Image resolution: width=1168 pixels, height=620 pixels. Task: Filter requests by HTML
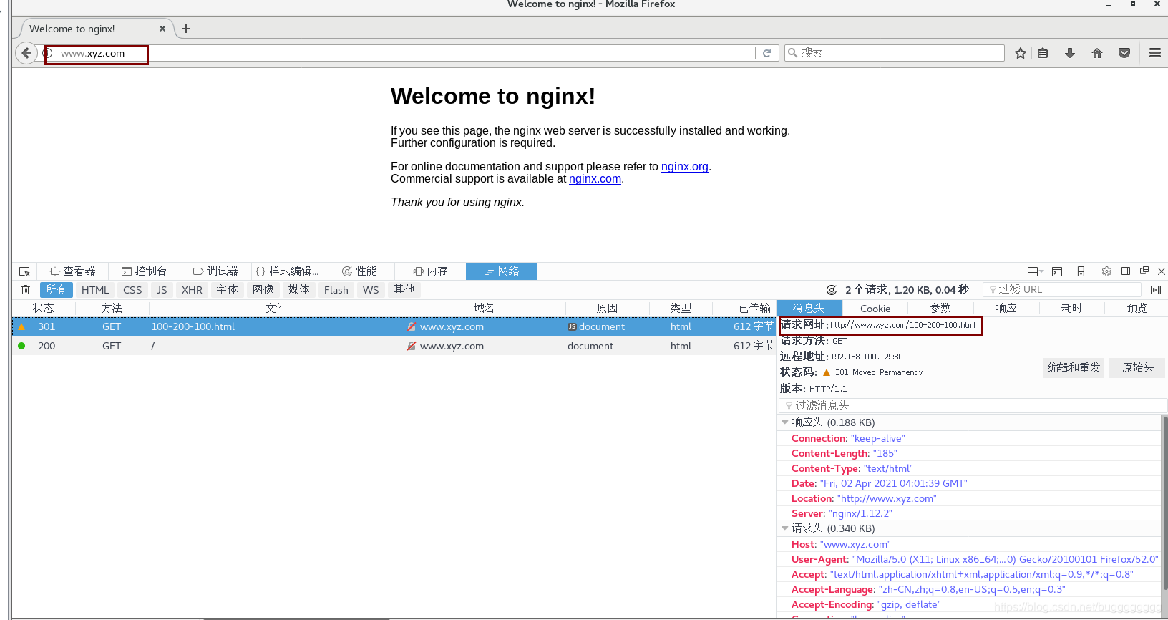point(95,290)
